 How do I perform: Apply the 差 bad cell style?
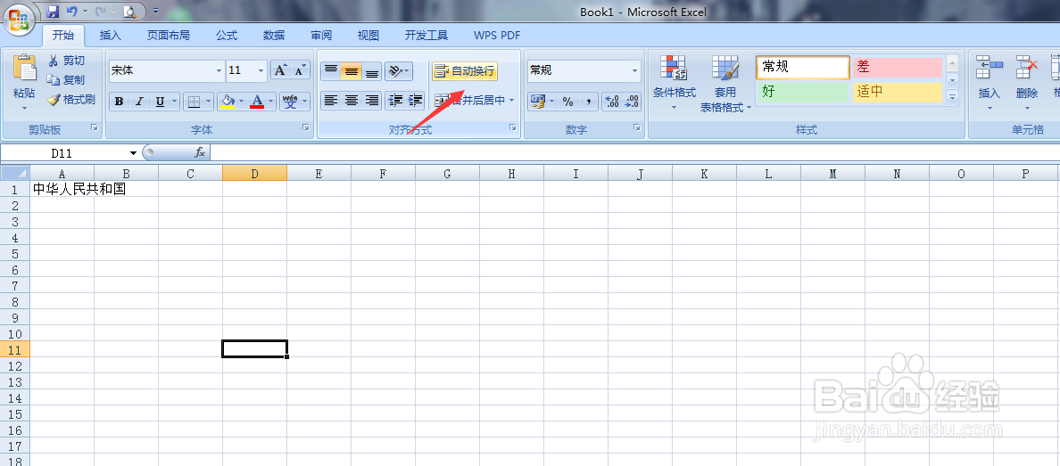coord(898,67)
